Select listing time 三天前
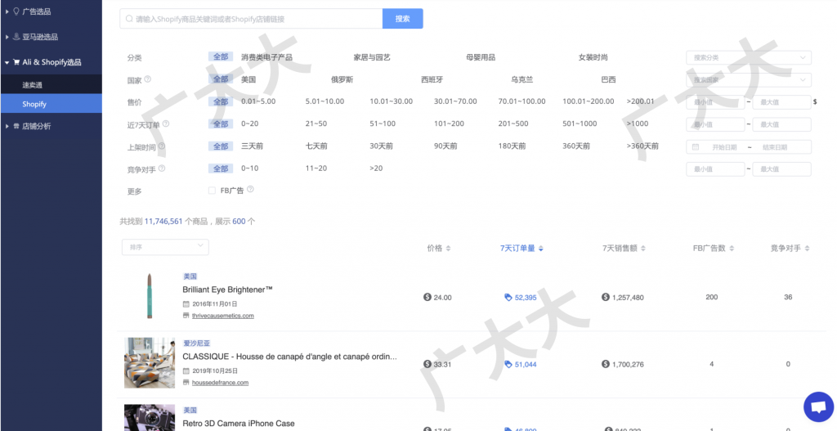 252,146
